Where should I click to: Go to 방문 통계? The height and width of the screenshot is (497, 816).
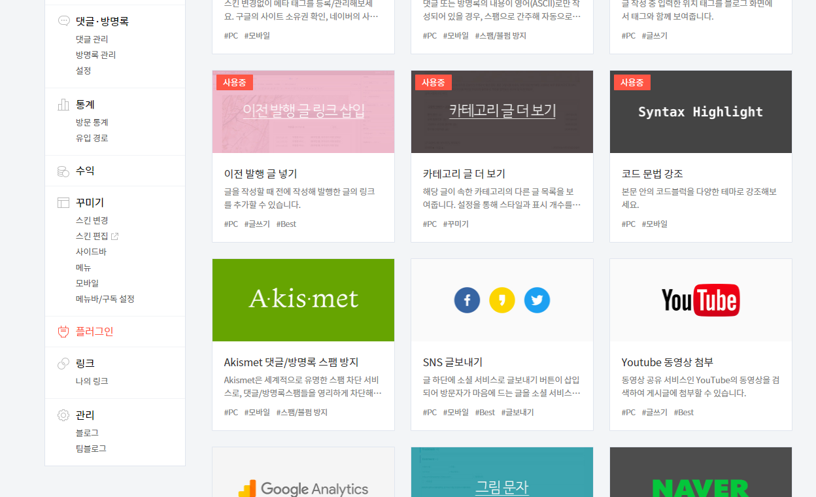(92, 122)
